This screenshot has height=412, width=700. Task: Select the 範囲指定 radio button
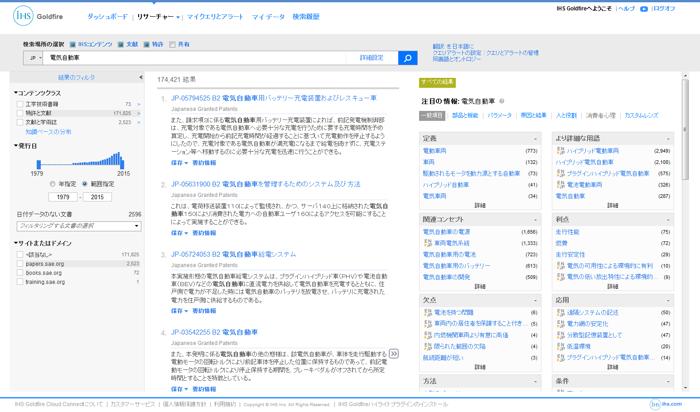85,184
